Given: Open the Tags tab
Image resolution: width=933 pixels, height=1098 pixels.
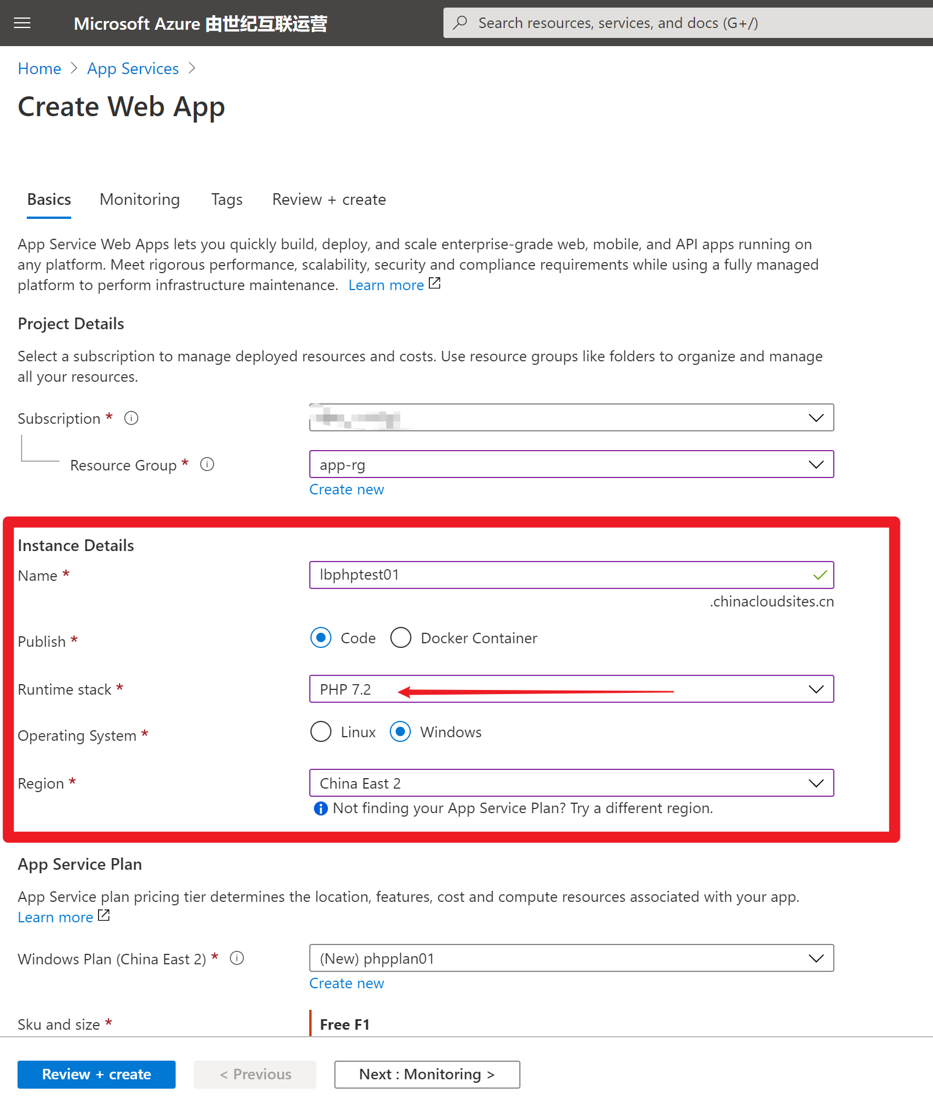Looking at the screenshot, I should (226, 200).
